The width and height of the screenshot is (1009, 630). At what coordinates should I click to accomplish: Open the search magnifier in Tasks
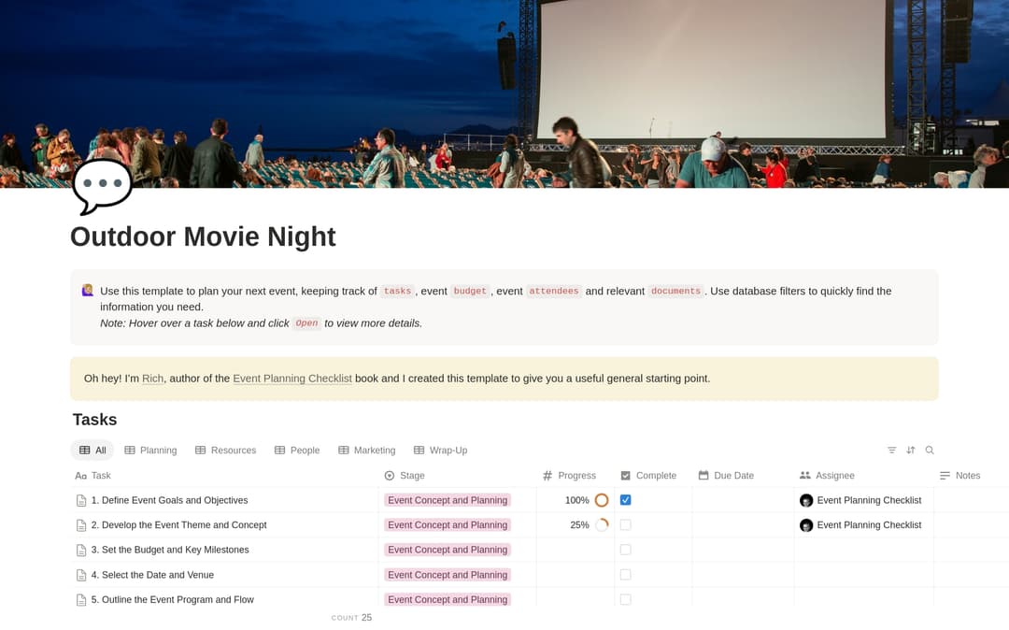(930, 451)
